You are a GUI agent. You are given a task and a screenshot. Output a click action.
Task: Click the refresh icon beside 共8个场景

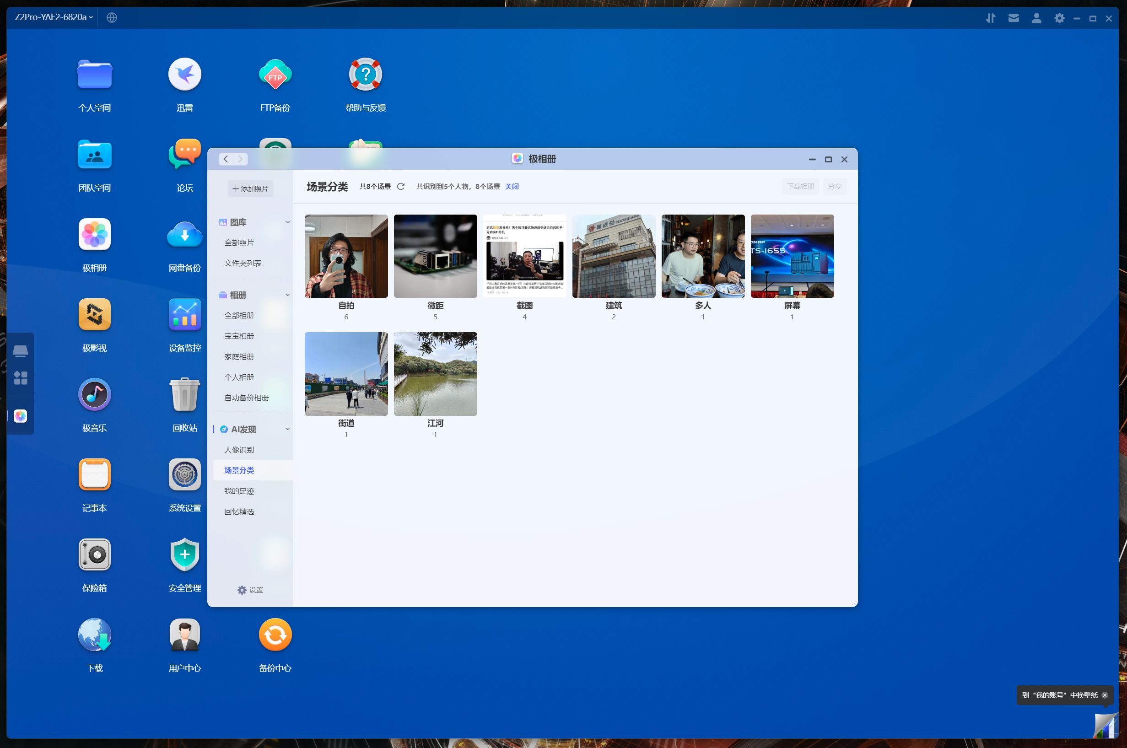401,187
